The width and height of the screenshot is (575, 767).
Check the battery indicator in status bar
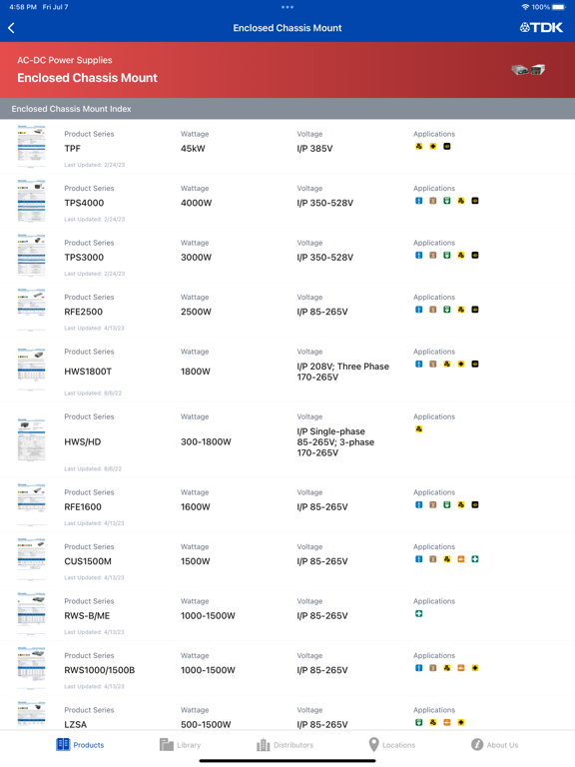pyautogui.click(x=559, y=7)
